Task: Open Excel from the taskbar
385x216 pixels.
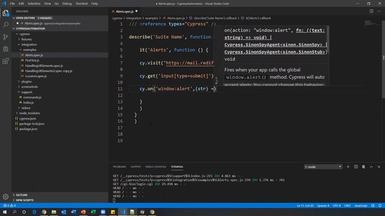Action: pyautogui.click(x=93, y=212)
